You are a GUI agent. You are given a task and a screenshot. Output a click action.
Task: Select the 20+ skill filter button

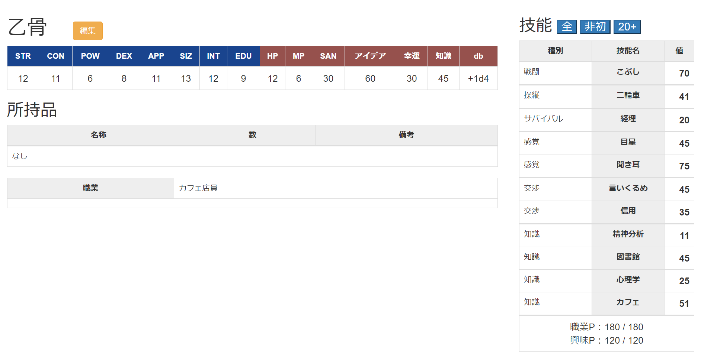pyautogui.click(x=627, y=27)
